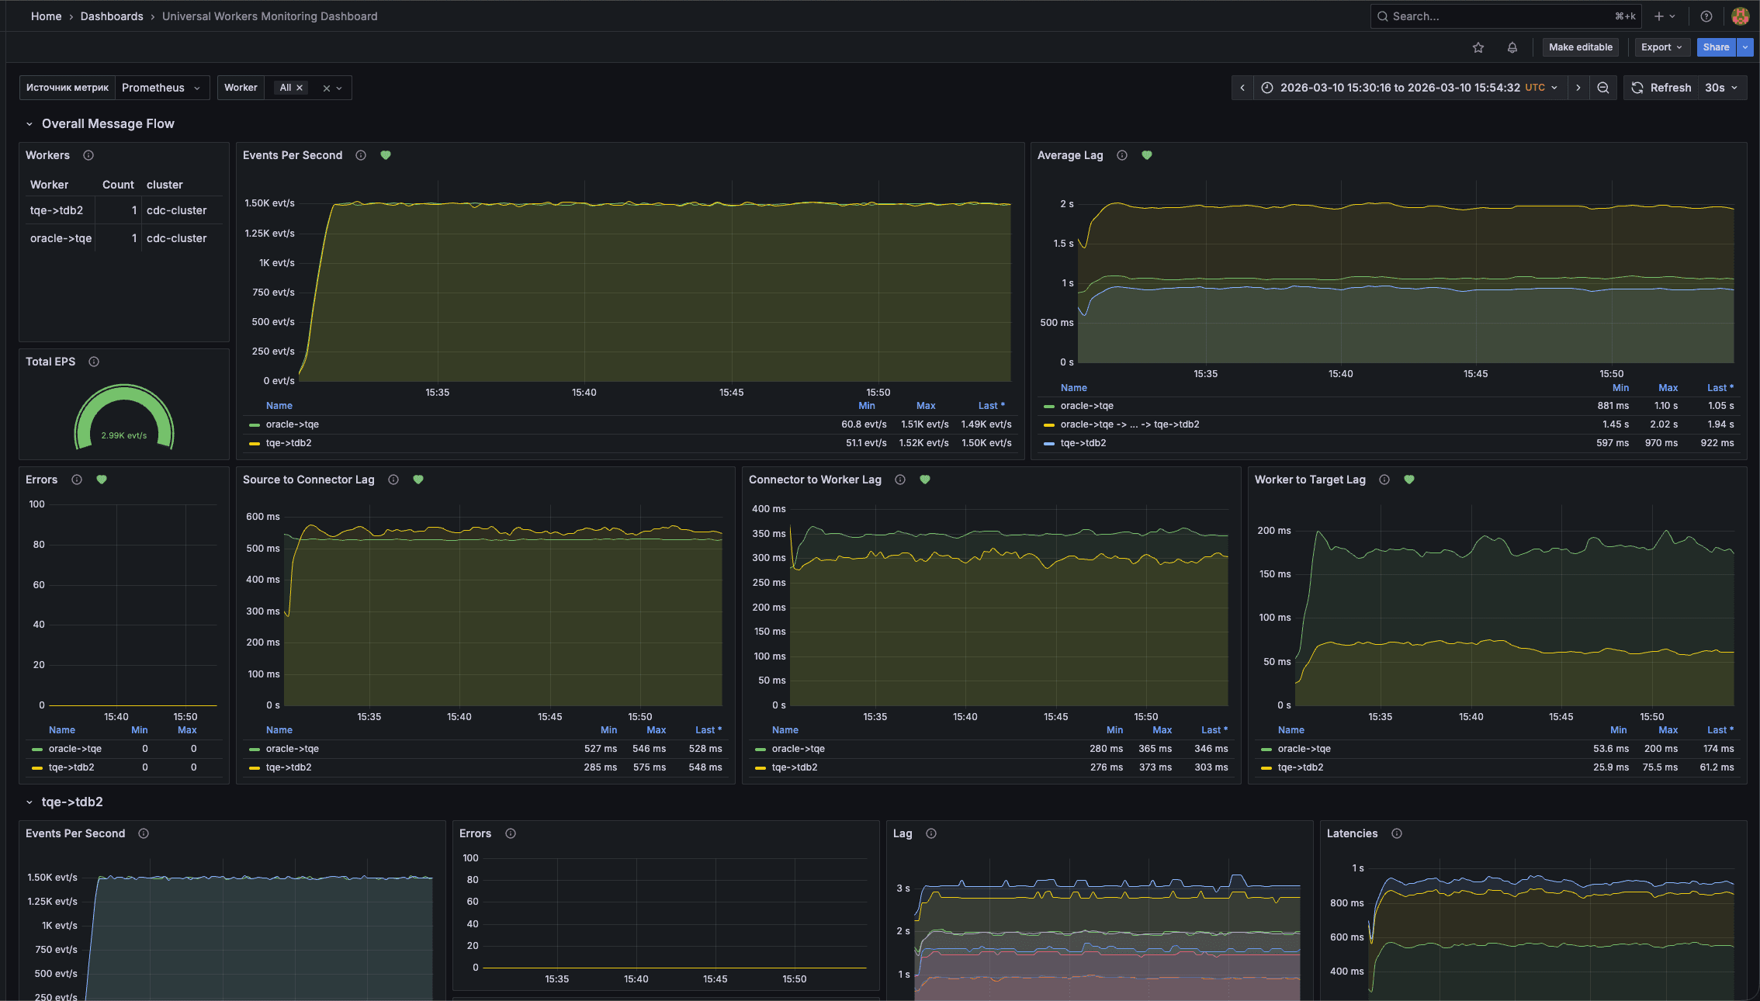Open the 30s refresh interval dropdown
Screen dimensions: 1760x1001
[x=1722, y=88]
